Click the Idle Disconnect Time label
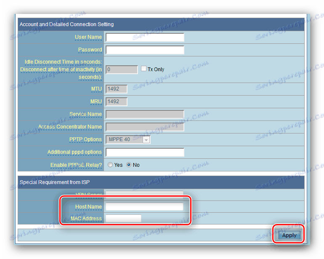The width and height of the screenshot is (324, 259). (61, 69)
